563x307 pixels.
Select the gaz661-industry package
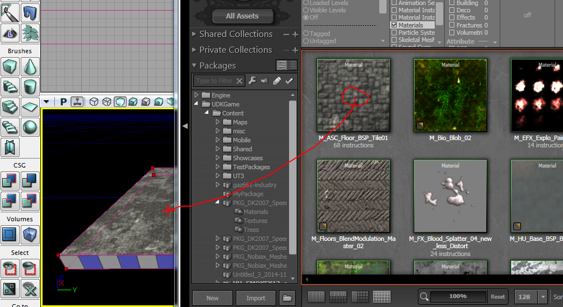[254, 185]
